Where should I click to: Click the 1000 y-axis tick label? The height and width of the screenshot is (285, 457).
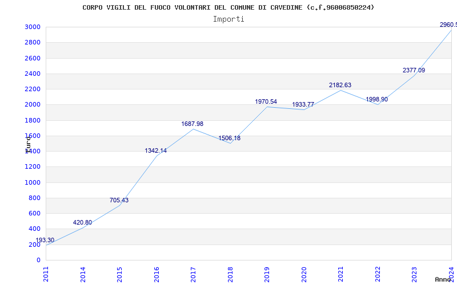point(33,182)
